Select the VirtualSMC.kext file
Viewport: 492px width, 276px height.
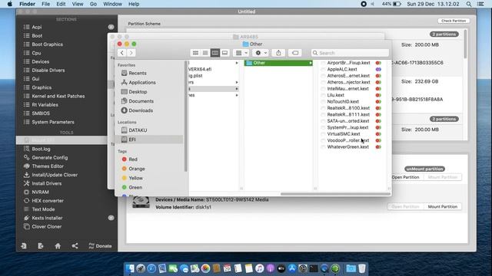tap(344, 134)
